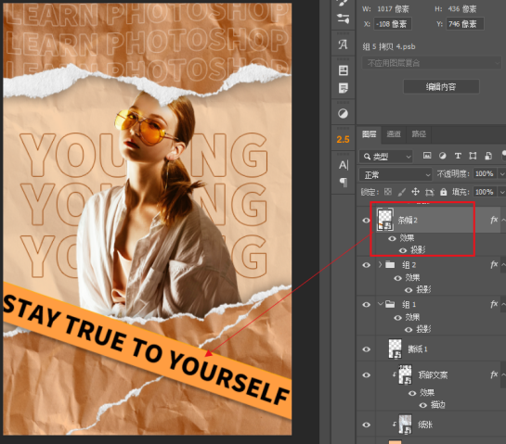Switch to the 通道 tab
Image resolution: width=506 pixels, height=444 pixels.
point(394,134)
